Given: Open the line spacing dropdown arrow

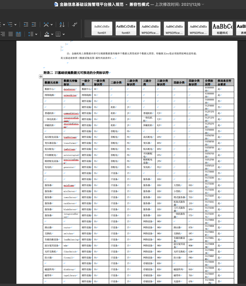Looking at the screenshot, I should [36, 34].
